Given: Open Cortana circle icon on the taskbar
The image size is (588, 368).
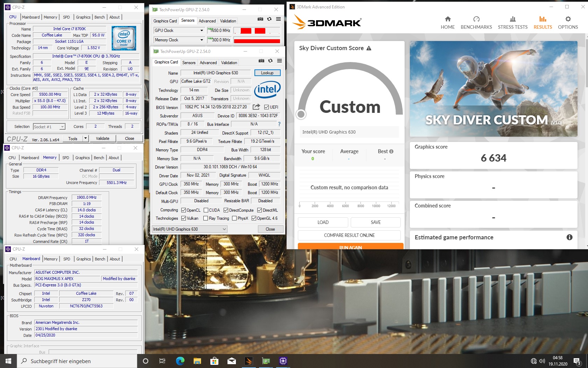Looking at the screenshot, I should [146, 361].
